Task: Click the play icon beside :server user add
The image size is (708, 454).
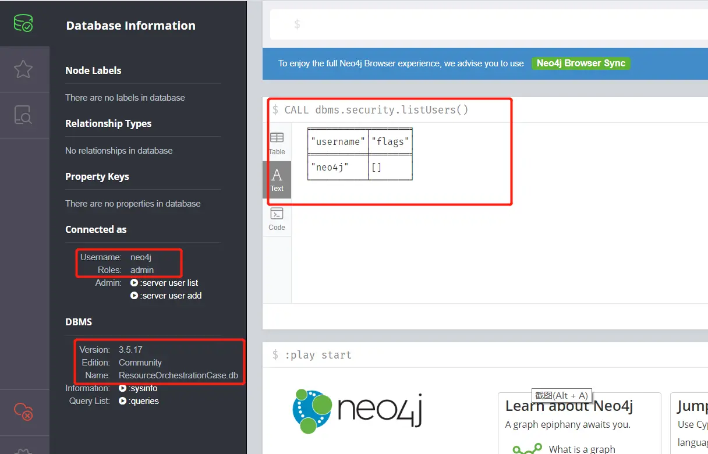Action: click(134, 296)
